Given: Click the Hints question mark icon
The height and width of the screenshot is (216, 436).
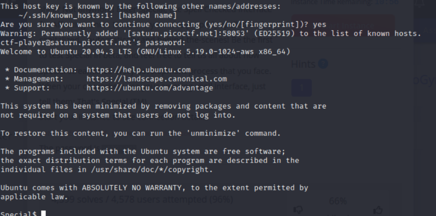Looking at the screenshot, I should tap(323, 64).
